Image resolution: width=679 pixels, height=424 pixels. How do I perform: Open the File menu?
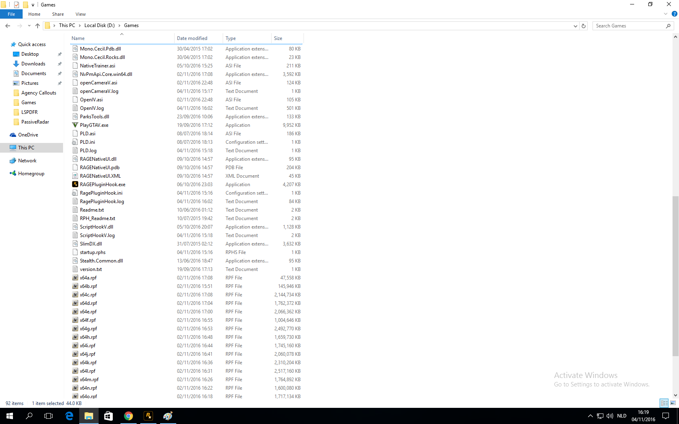click(x=11, y=14)
